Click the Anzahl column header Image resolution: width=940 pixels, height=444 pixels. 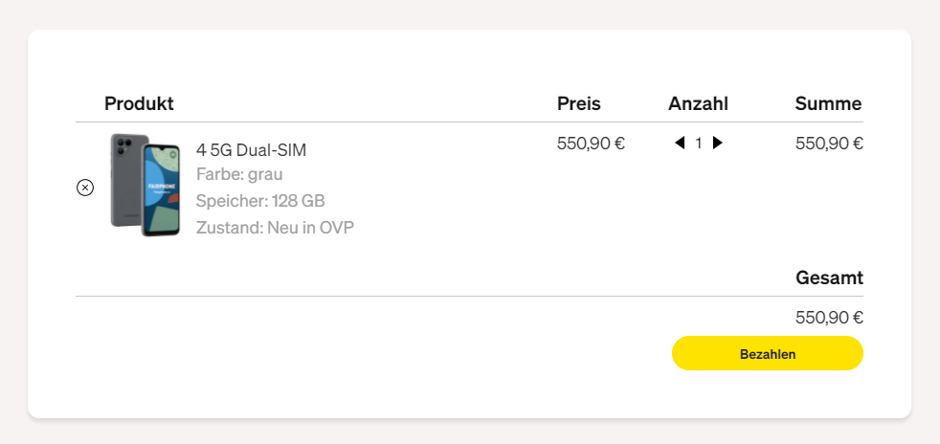699,103
